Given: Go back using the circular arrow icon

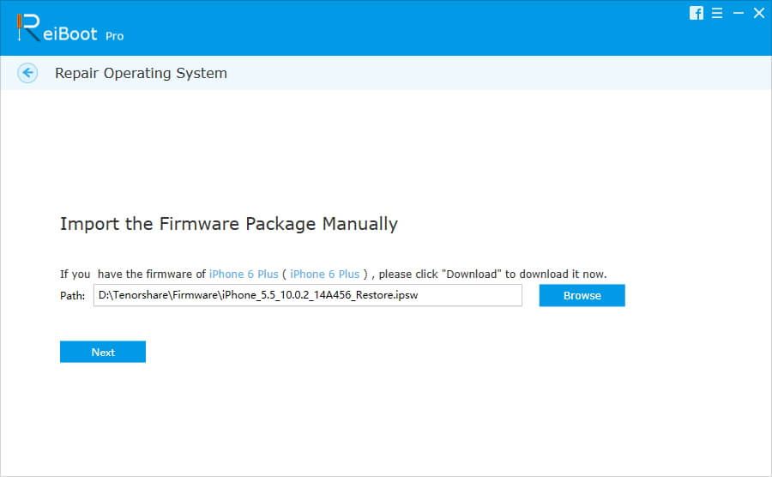Looking at the screenshot, I should 27,73.
